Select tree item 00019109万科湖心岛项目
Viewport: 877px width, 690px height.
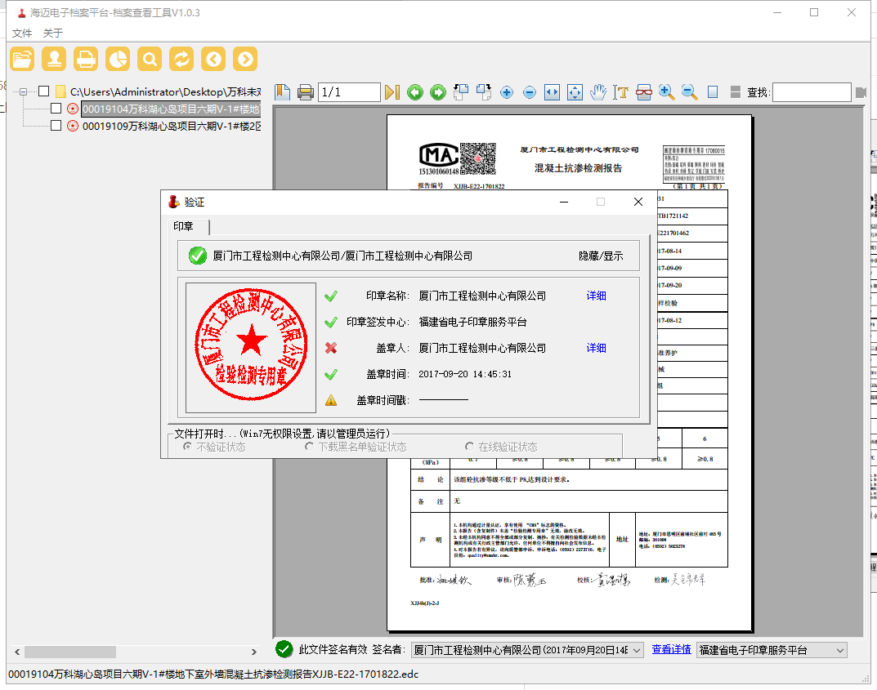(x=172, y=127)
